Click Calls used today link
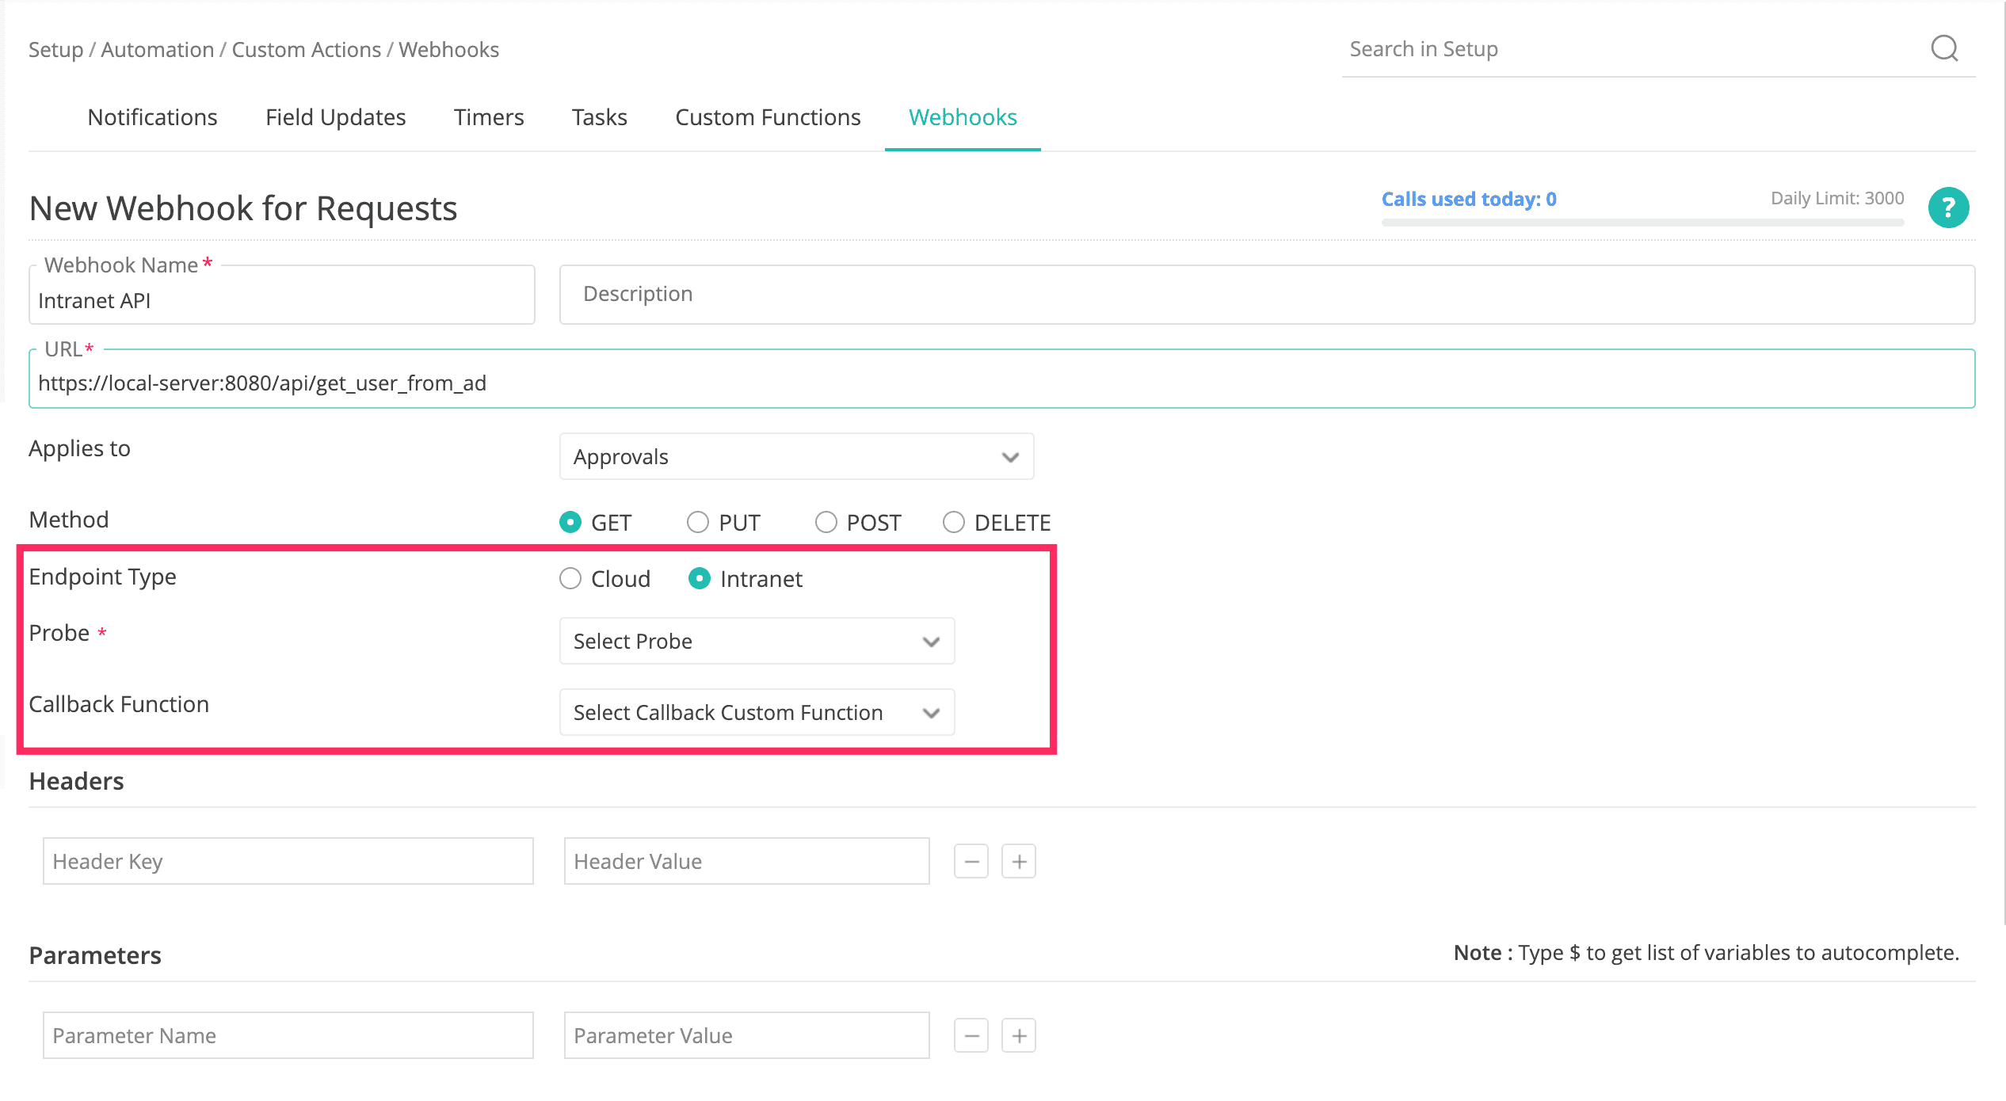This screenshot has width=2006, height=1101. [1468, 199]
